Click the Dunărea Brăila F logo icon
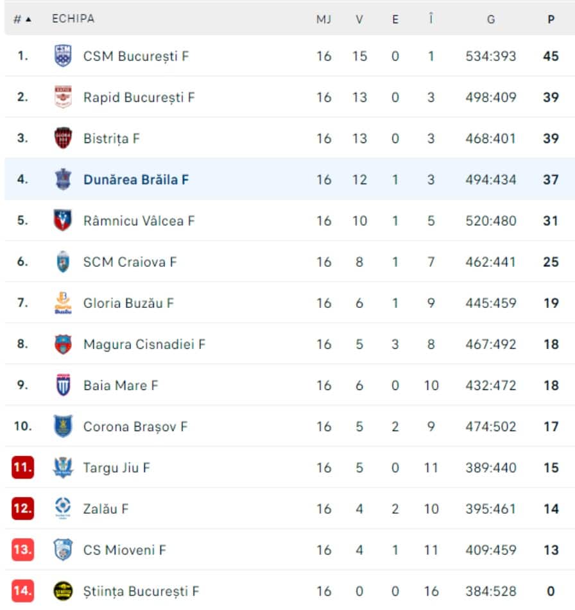The height and width of the screenshot is (610, 575). [63, 179]
